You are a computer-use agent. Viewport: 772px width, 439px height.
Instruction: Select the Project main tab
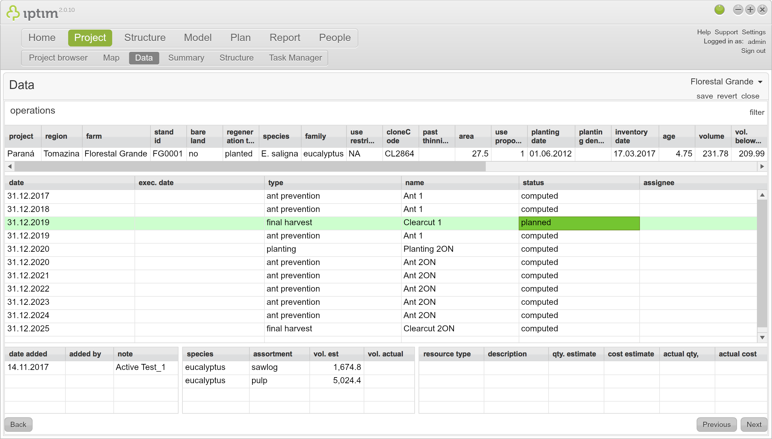90,38
